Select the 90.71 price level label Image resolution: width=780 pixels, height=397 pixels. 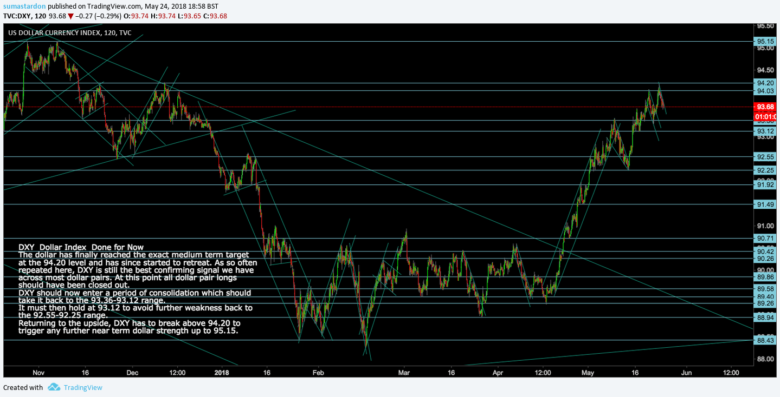(765, 238)
